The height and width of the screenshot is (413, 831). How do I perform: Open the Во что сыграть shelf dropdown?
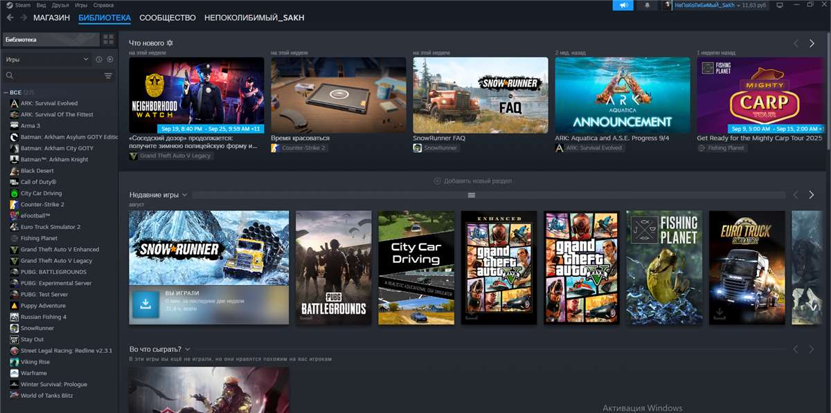point(188,349)
